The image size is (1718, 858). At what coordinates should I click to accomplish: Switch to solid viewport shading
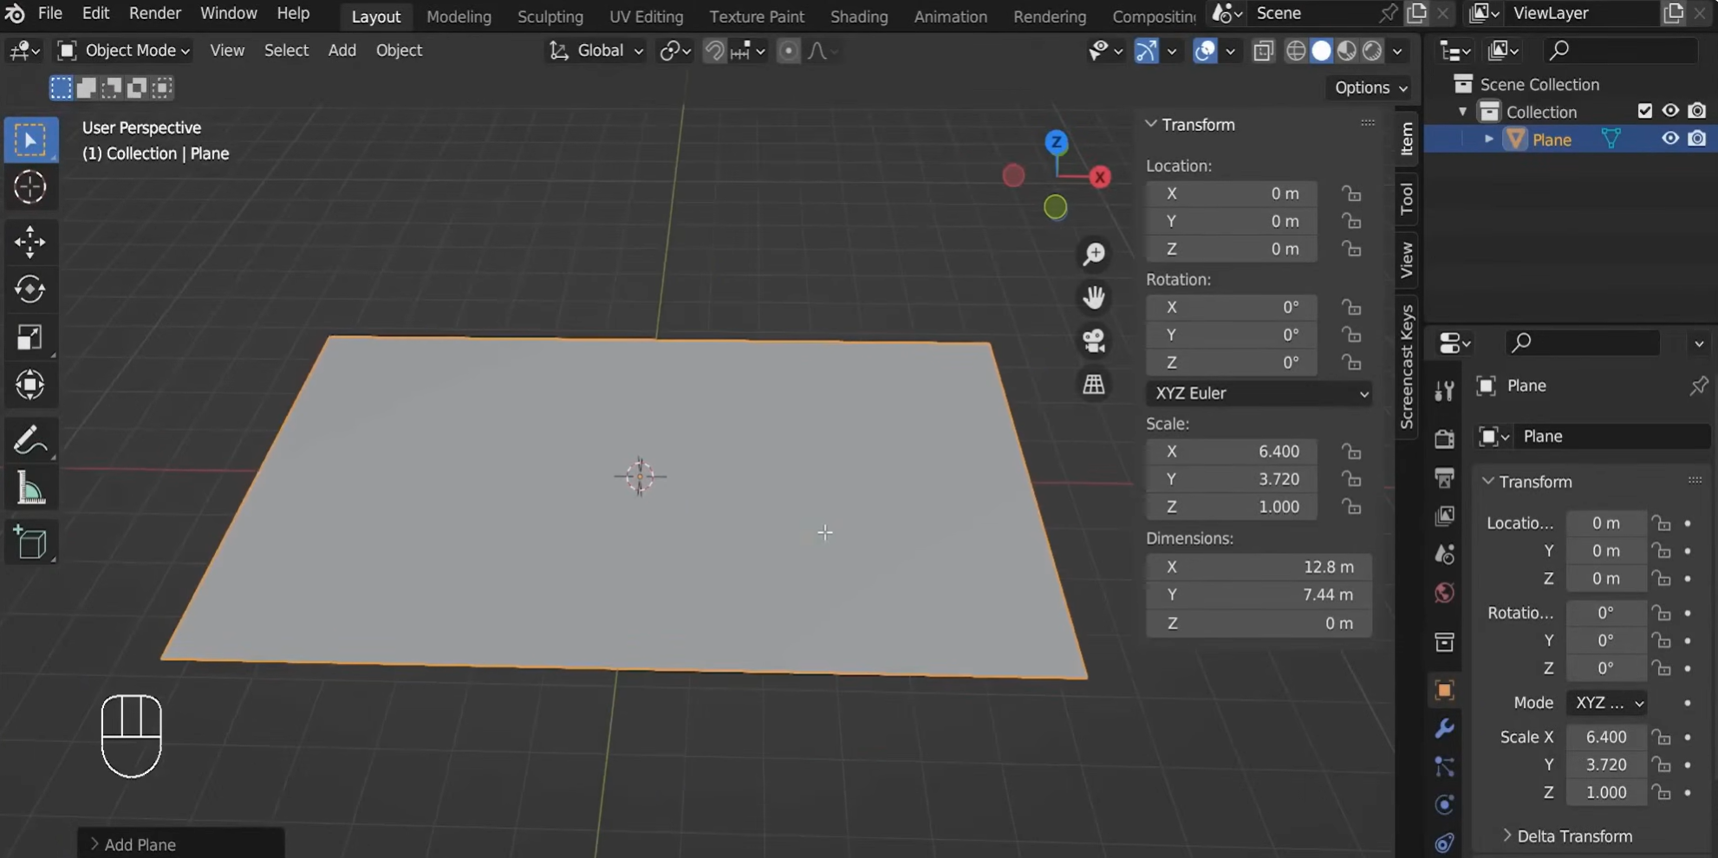pos(1321,51)
